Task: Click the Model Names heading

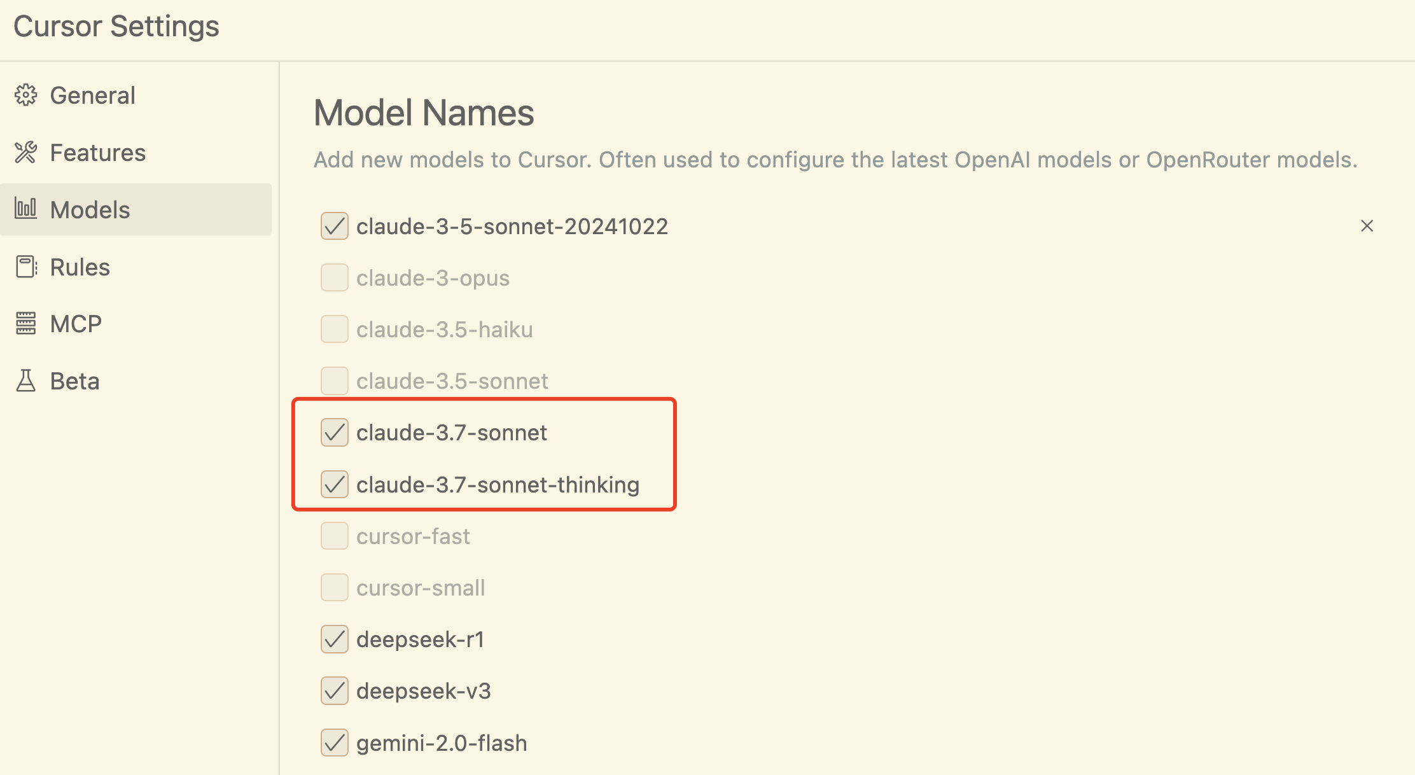Action: (424, 113)
